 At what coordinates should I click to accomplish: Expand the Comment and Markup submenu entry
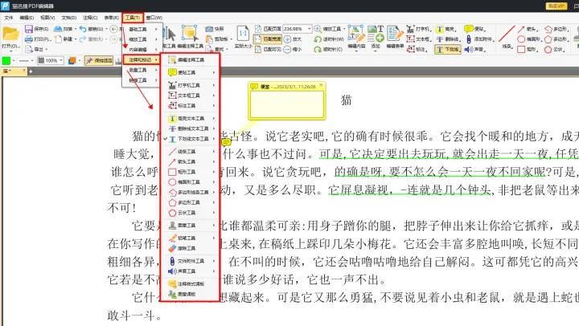click(x=142, y=59)
